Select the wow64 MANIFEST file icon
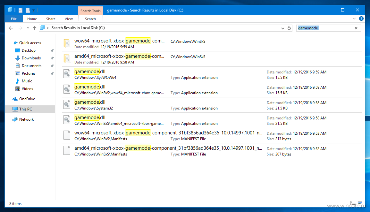 coord(67,135)
